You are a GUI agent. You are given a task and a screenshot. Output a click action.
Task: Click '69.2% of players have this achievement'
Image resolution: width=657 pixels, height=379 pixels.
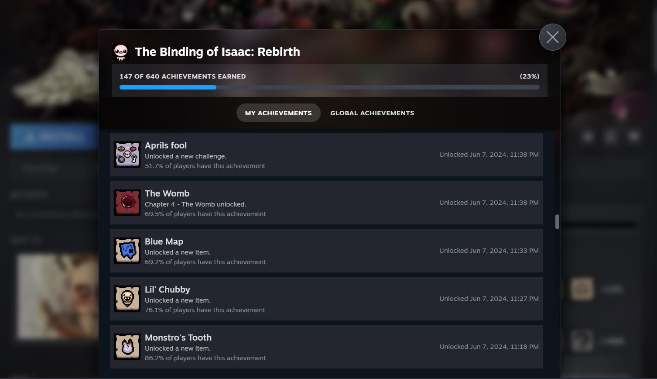[x=205, y=262]
